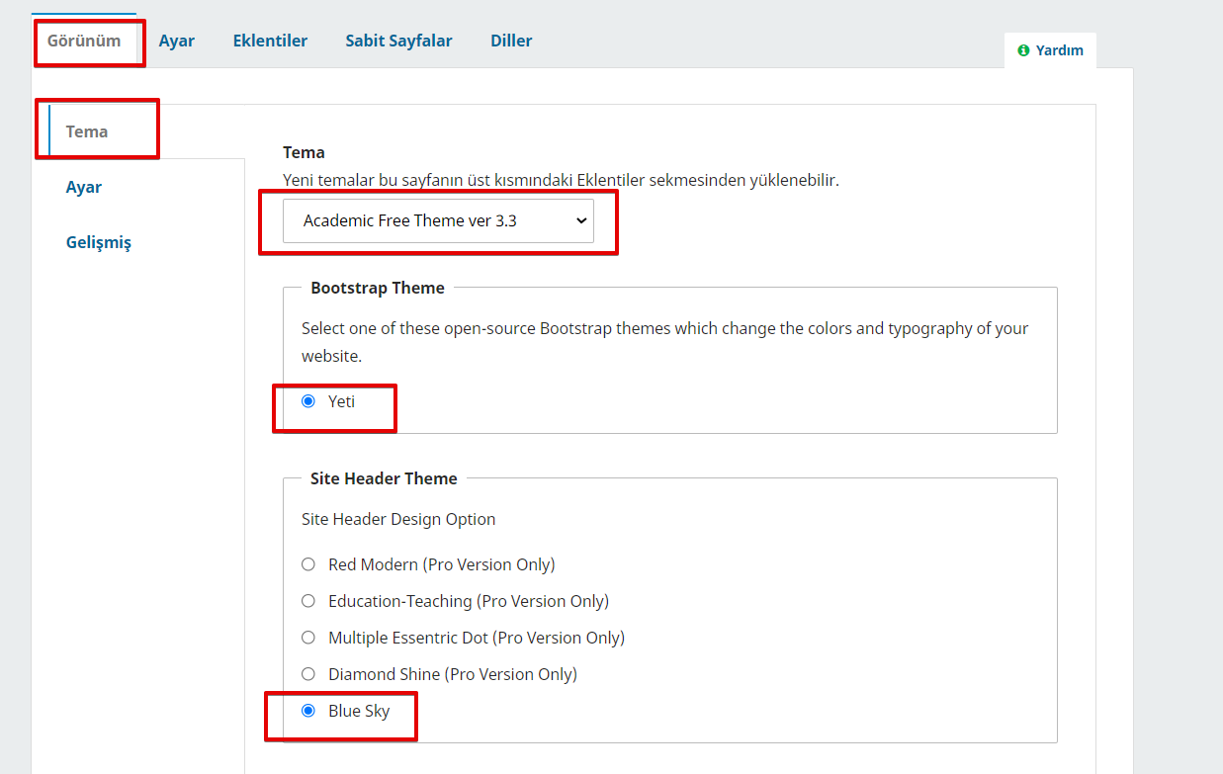Switch to the top Ayar tab

point(177,41)
